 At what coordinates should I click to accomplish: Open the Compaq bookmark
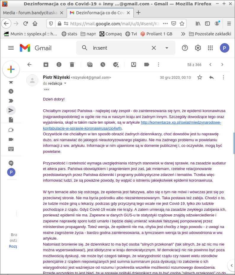111,34
